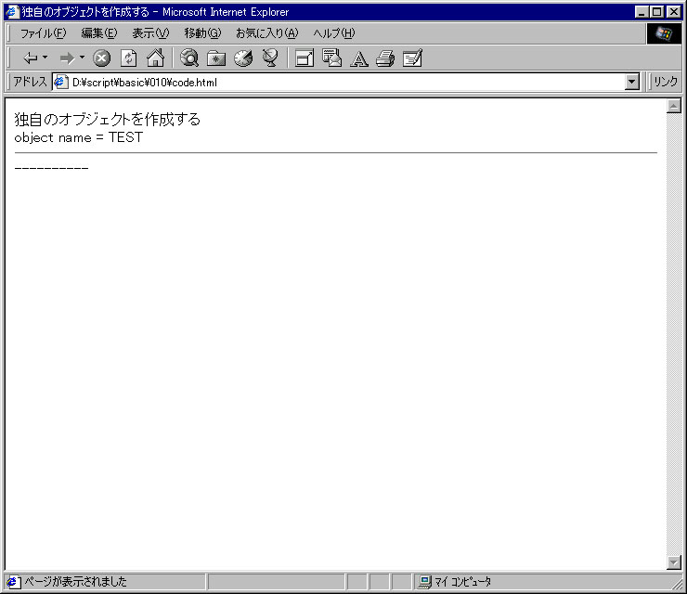Click the アドレス label
The image size is (687, 594).
(x=30, y=82)
